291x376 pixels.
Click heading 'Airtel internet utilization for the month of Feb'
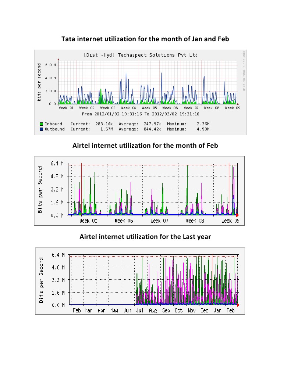point(145,146)
